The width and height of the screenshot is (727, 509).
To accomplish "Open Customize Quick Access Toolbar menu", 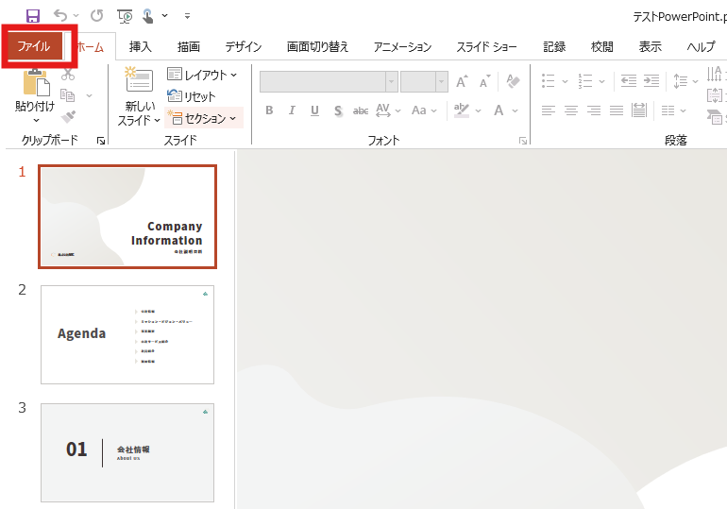I will [187, 16].
